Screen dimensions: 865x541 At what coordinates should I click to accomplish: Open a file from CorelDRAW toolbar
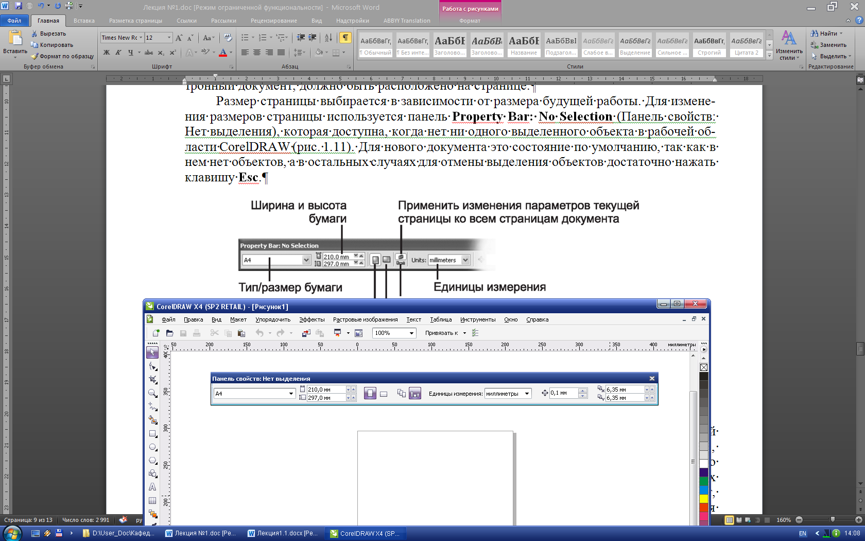coord(169,333)
